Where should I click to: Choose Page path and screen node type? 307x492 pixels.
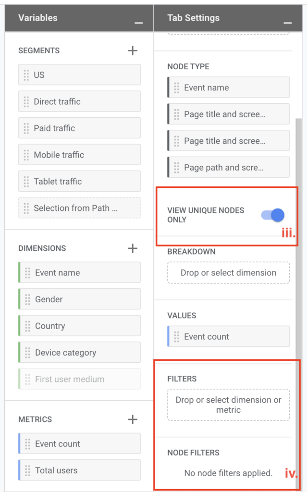pyautogui.click(x=228, y=168)
